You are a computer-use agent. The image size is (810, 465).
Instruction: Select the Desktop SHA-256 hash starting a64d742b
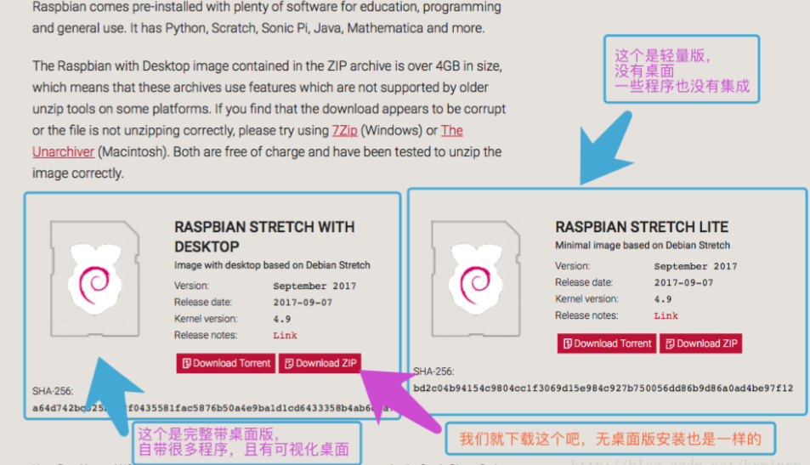tap(212, 408)
